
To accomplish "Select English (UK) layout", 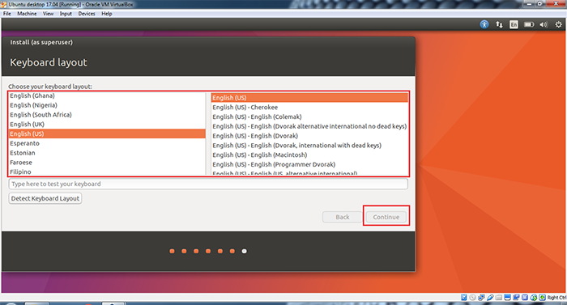I will [107, 125].
